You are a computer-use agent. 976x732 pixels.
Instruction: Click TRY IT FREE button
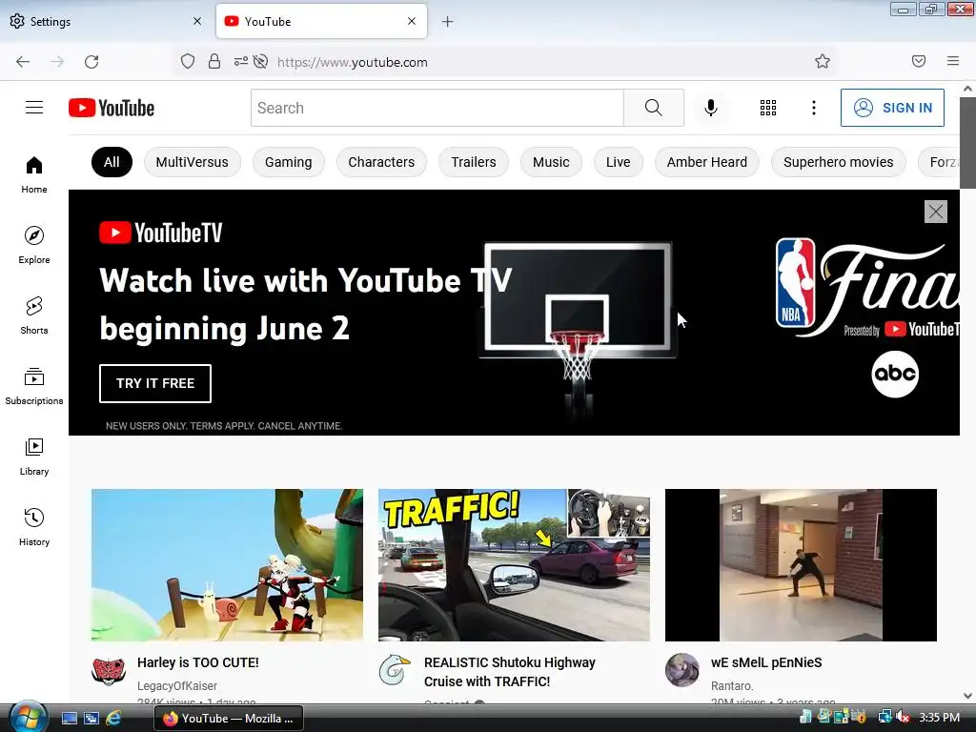155,383
